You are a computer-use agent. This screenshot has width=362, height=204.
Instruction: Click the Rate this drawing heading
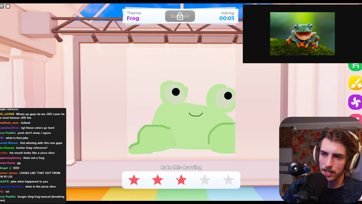tap(181, 167)
